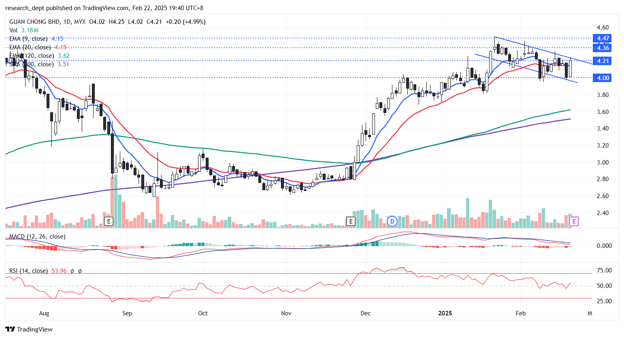This screenshot has width=624, height=338.
Task: Click the Dec label on time axis
Action: pos(366,313)
